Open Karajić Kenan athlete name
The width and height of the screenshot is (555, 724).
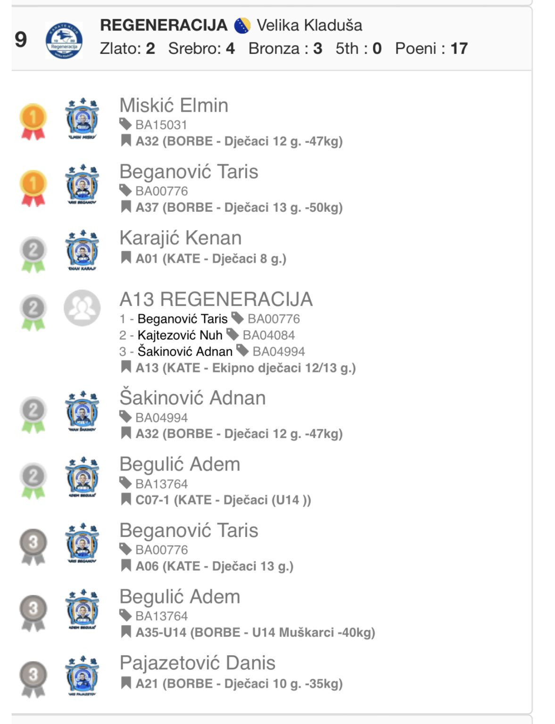pos(181,238)
